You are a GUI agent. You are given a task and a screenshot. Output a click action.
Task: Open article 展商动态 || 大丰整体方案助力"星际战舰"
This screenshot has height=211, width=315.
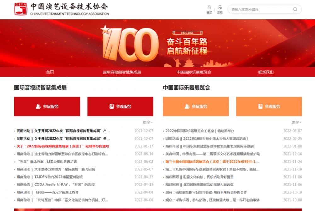click(x=56, y=169)
